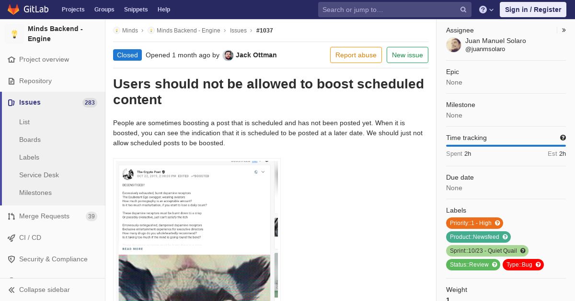Select Issues in sidebar
This screenshot has height=301, width=575.
[30, 103]
